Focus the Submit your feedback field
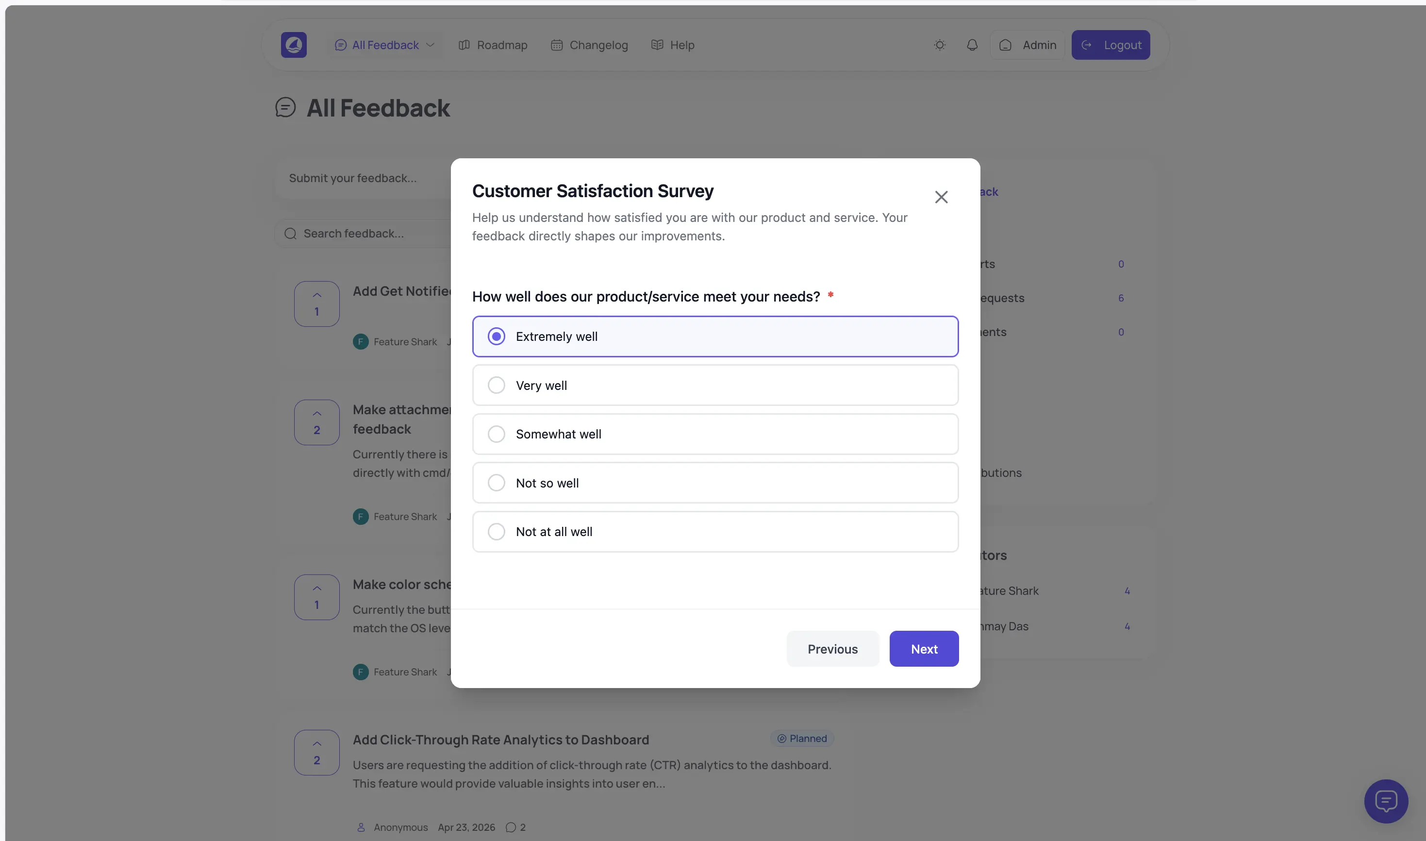1426x841 pixels. [x=363, y=179]
